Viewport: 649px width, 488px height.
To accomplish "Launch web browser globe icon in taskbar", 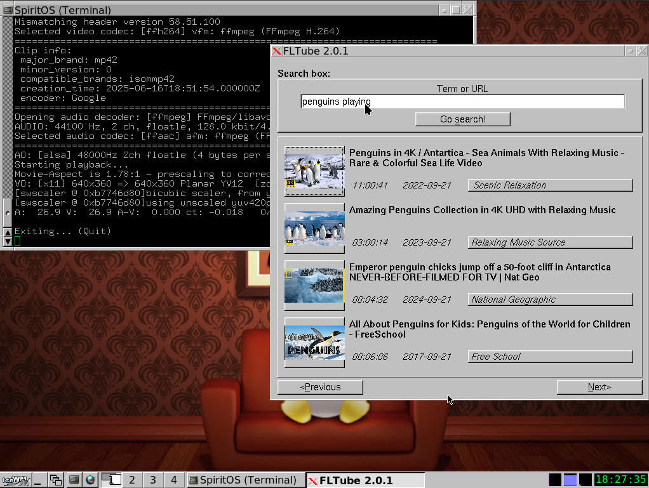I will [90, 480].
